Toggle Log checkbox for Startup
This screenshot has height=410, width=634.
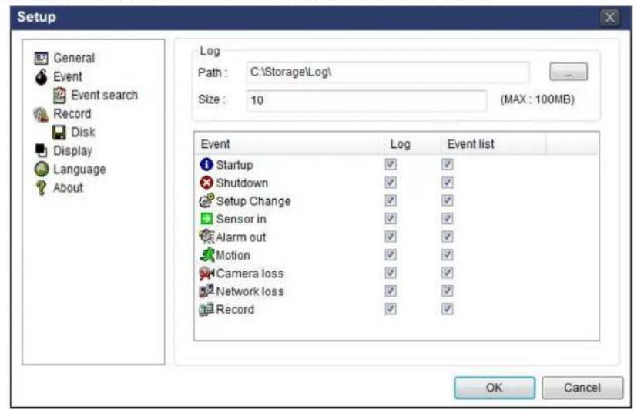(391, 164)
